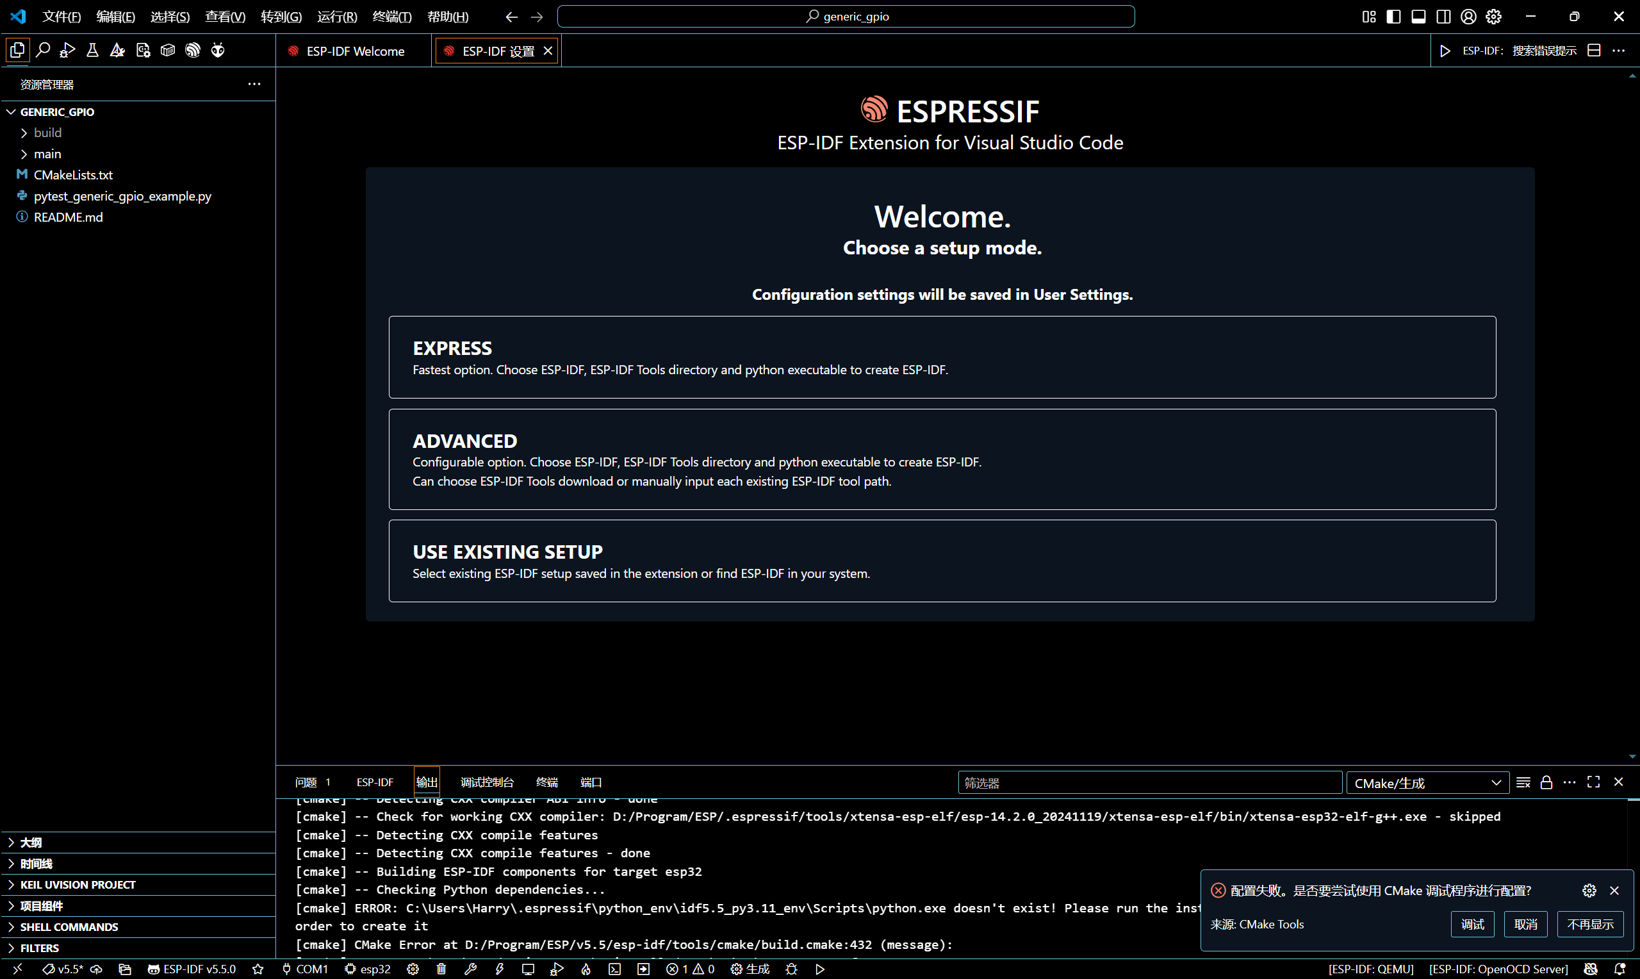
Task: Open the Search icon in activity bar
Action: (x=43, y=49)
